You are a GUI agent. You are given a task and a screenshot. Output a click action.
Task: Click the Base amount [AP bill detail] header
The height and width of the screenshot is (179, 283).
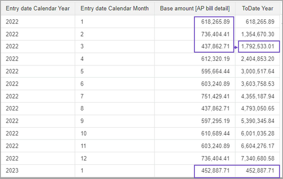tap(195, 8)
